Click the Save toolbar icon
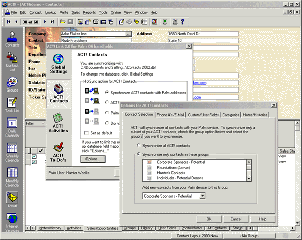This screenshot has height=240, width=302. pos(70,22)
